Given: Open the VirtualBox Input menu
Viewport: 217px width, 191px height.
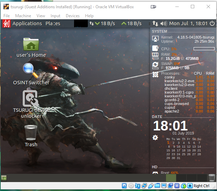Looking at the screenshot, I should click(x=55, y=16).
